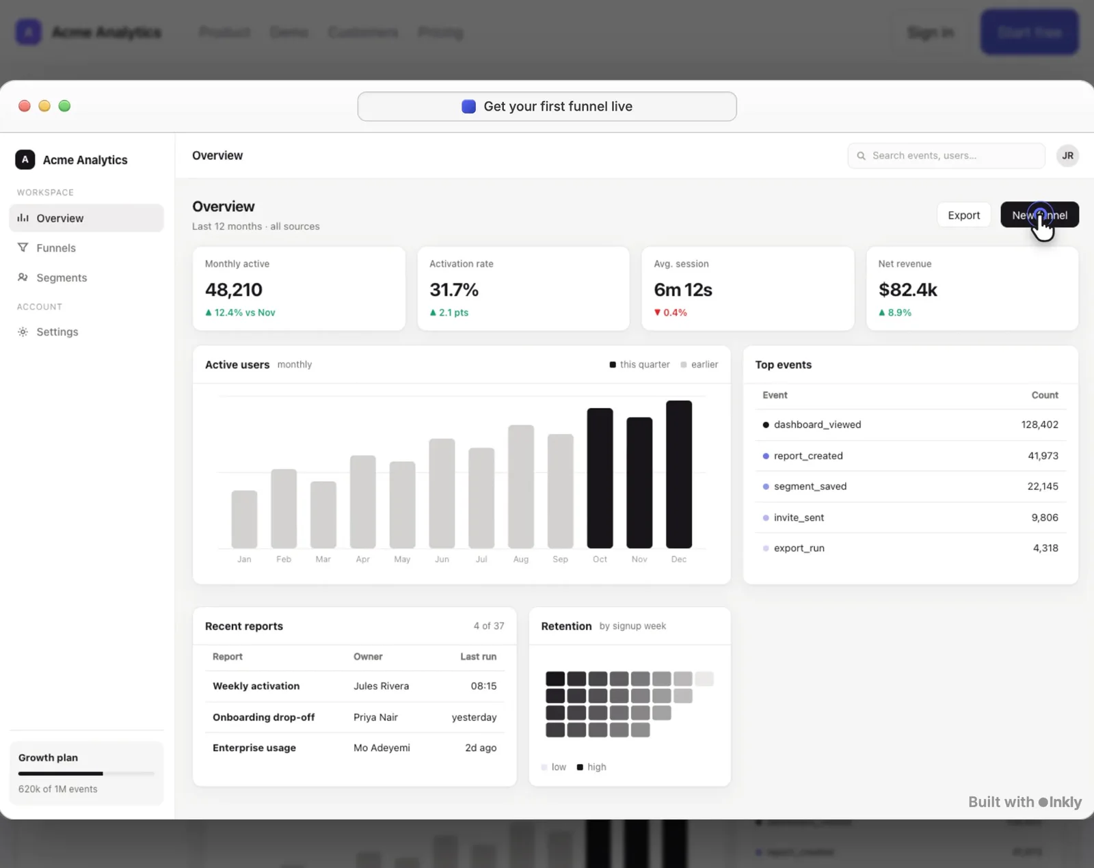Open the JR user avatar
The width and height of the screenshot is (1094, 868).
coord(1067,156)
